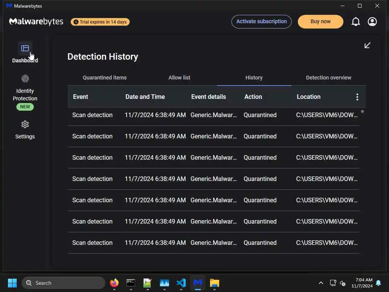This screenshot has width=389, height=292.
Task: Open table column options three-dot menu
Action: click(357, 97)
